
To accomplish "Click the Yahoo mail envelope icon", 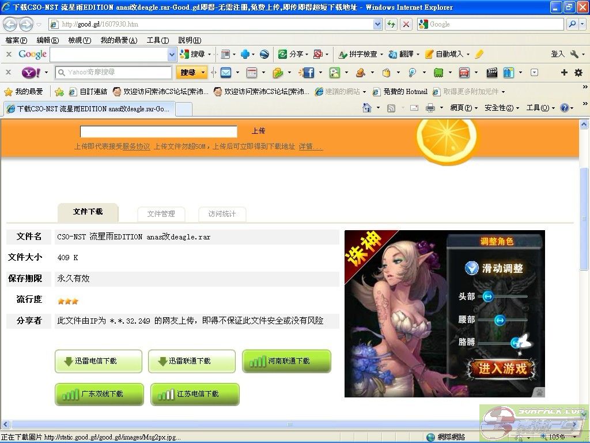I will [226, 73].
